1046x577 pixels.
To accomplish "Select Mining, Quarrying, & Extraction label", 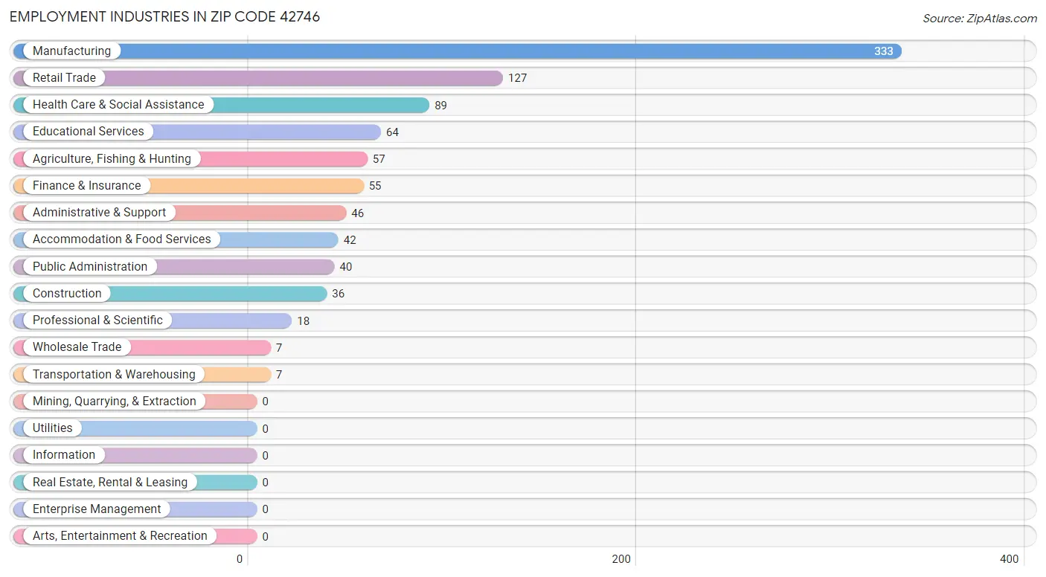I will (115, 402).
